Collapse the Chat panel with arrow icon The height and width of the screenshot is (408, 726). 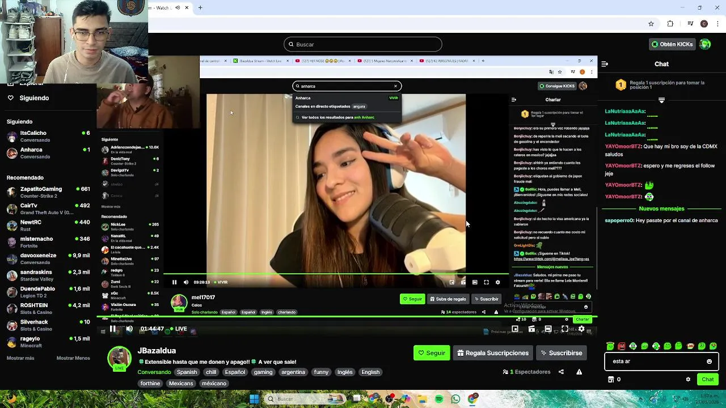[x=605, y=64]
